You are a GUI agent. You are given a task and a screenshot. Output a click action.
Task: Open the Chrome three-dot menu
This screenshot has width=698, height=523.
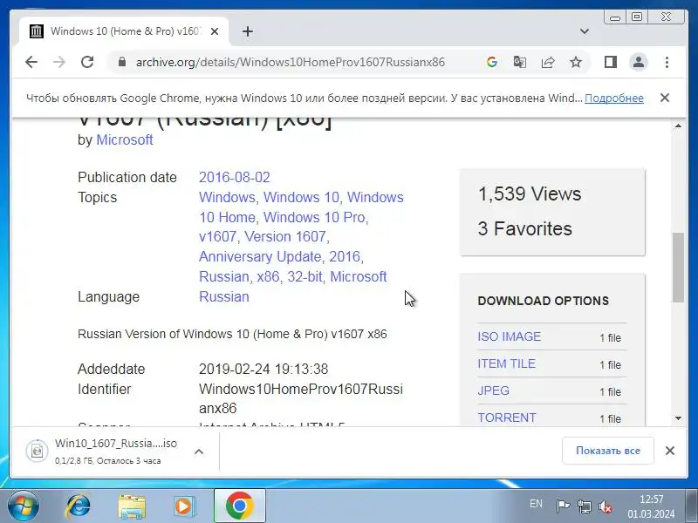[667, 62]
